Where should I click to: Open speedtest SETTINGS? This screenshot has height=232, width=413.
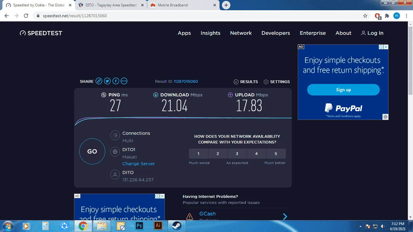277,82
